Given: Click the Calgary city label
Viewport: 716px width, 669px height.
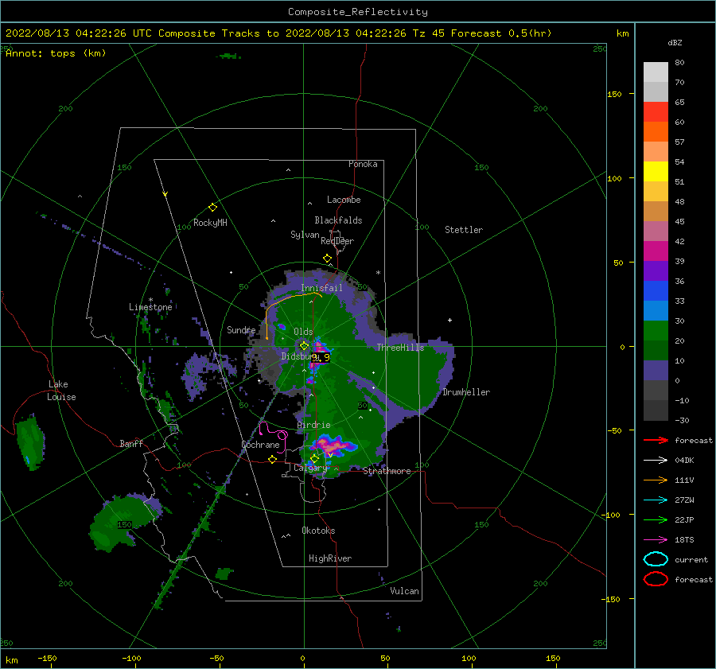Looking at the screenshot, I should pyautogui.click(x=310, y=468).
